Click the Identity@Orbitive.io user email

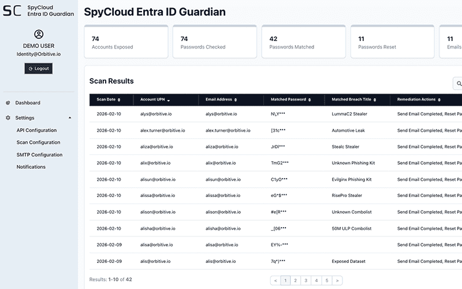(x=39, y=54)
